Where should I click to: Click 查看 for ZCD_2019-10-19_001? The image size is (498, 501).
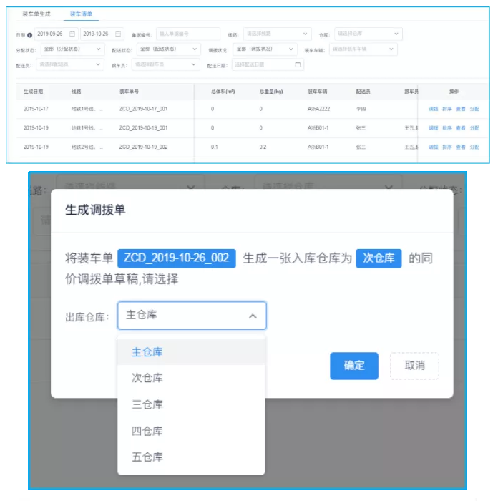[x=461, y=128]
